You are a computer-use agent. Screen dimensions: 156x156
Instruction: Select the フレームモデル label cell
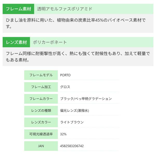[x=41, y=75]
